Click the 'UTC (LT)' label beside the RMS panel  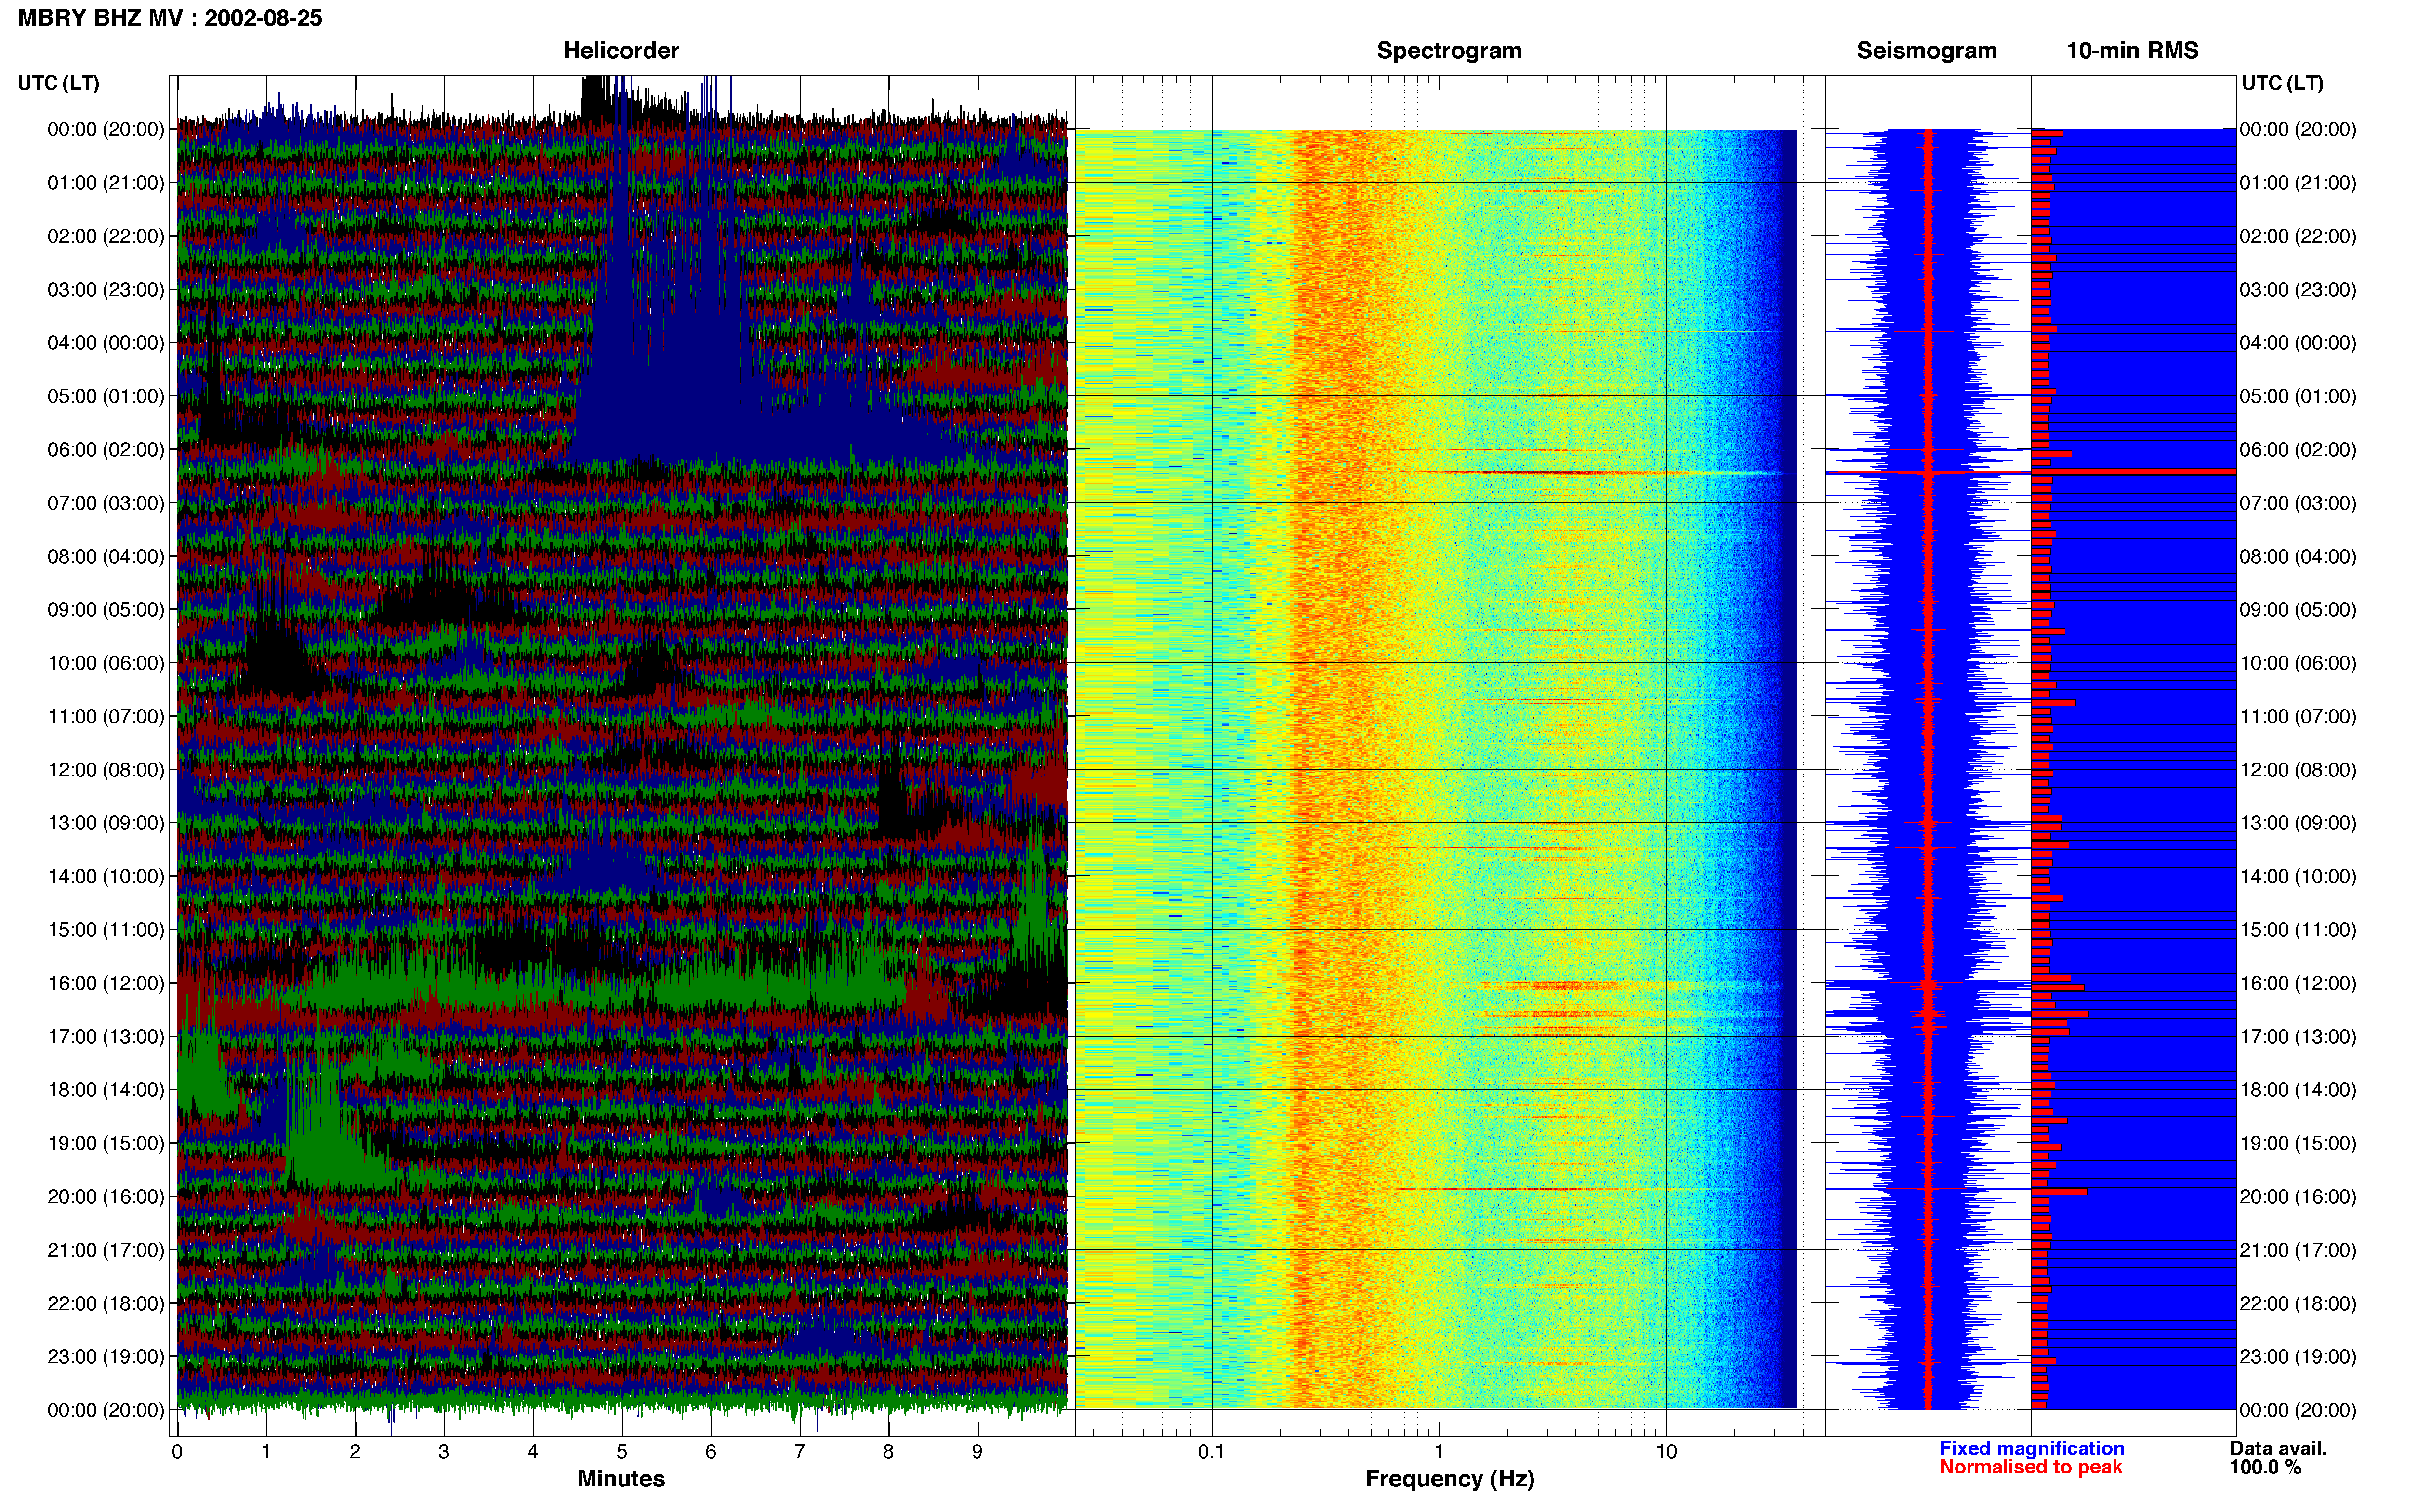pos(2282,83)
